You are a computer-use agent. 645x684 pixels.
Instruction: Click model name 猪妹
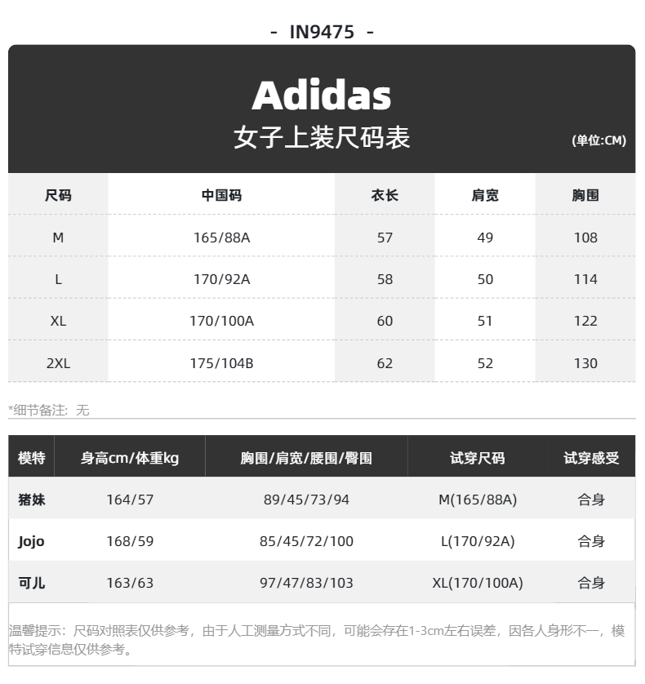pos(31,500)
